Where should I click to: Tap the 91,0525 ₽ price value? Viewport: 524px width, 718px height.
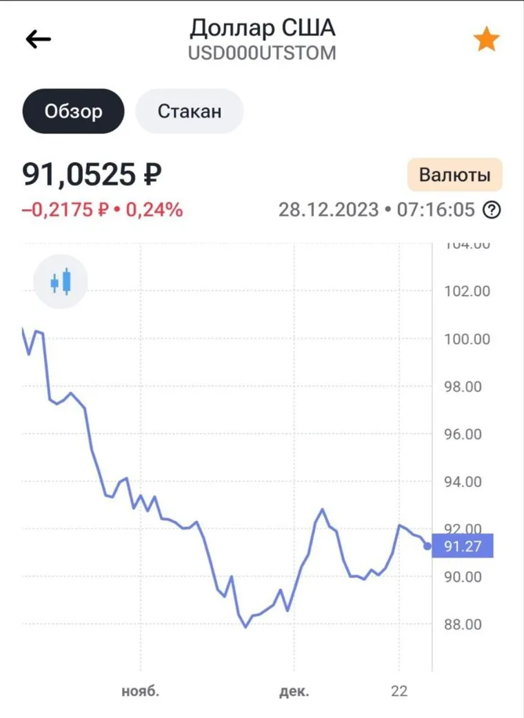pos(92,174)
